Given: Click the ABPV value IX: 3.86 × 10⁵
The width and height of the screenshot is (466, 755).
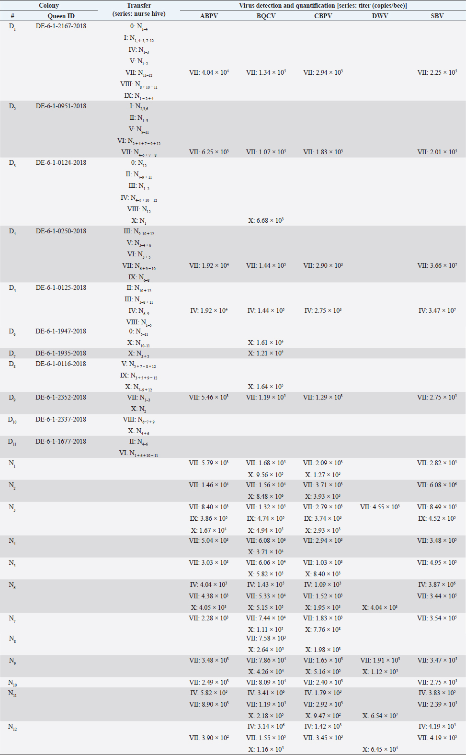Looking at the screenshot, I should (x=209, y=518).
